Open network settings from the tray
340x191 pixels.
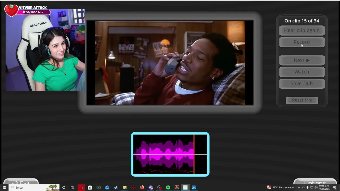312,188
